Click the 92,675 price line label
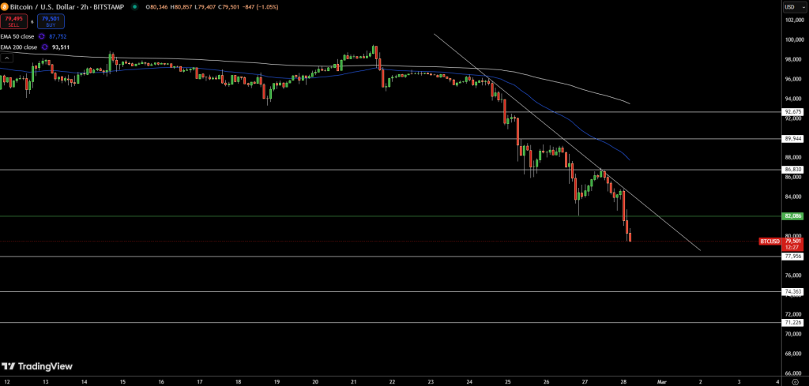 (792, 112)
